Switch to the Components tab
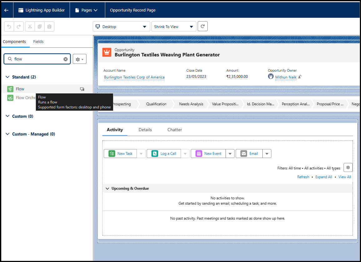The width and height of the screenshot is (361, 262). pyautogui.click(x=14, y=41)
